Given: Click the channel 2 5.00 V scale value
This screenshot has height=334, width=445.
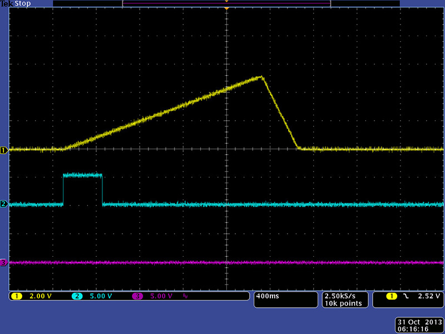Looking at the screenshot, I should (x=101, y=296).
